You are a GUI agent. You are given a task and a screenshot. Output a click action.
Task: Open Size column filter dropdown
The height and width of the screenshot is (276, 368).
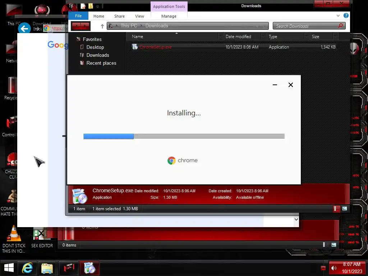click(x=336, y=37)
